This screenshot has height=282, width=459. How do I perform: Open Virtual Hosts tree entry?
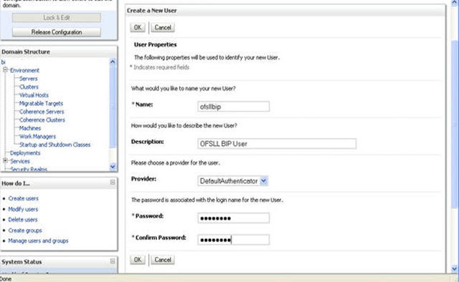point(34,95)
